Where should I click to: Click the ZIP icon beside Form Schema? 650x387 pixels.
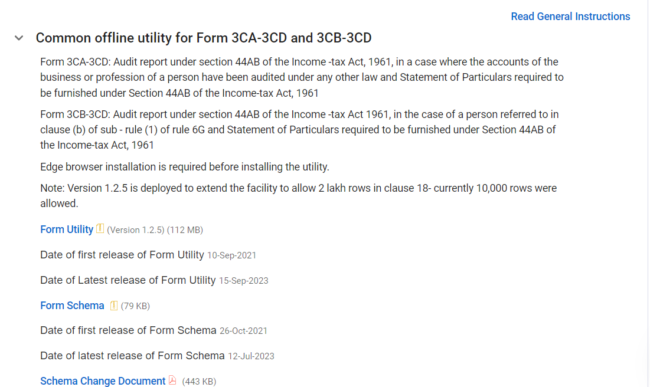tap(114, 305)
